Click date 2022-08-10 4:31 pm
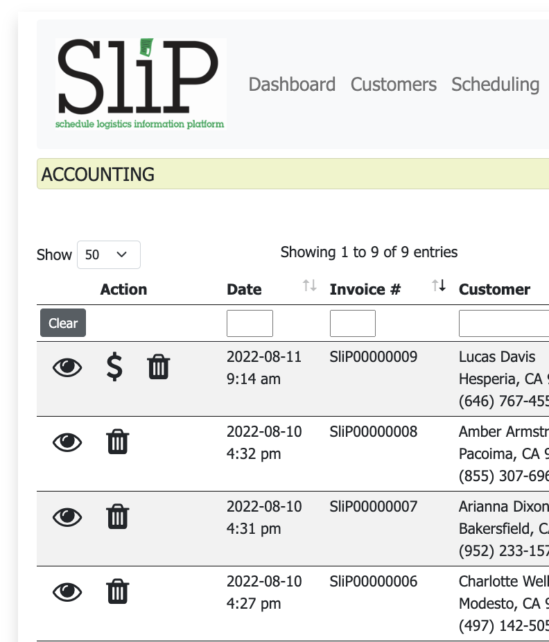Viewport: 549px width, 642px height. click(264, 517)
